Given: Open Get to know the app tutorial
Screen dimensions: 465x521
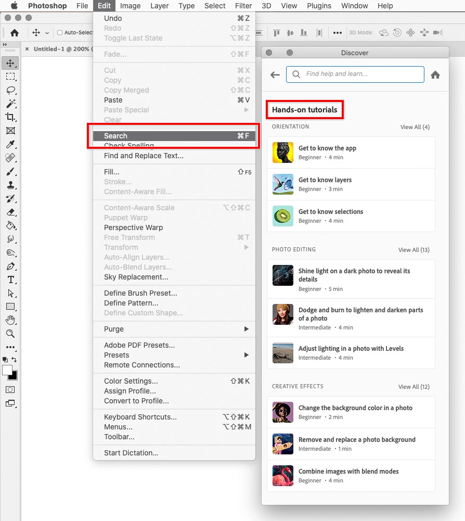Looking at the screenshot, I should (351, 153).
